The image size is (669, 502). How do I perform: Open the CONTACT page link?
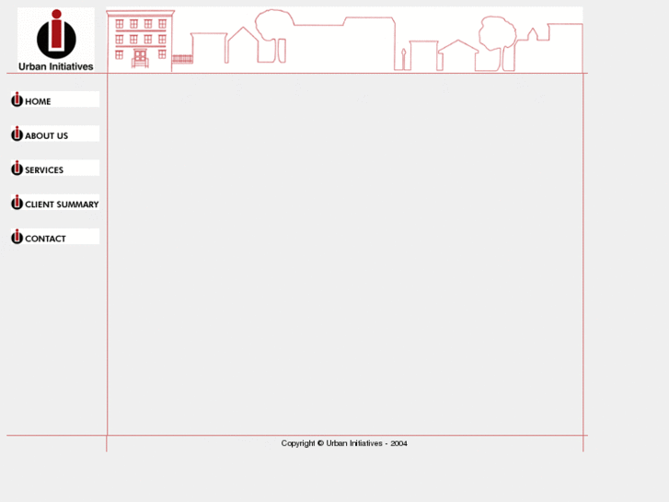55,236
